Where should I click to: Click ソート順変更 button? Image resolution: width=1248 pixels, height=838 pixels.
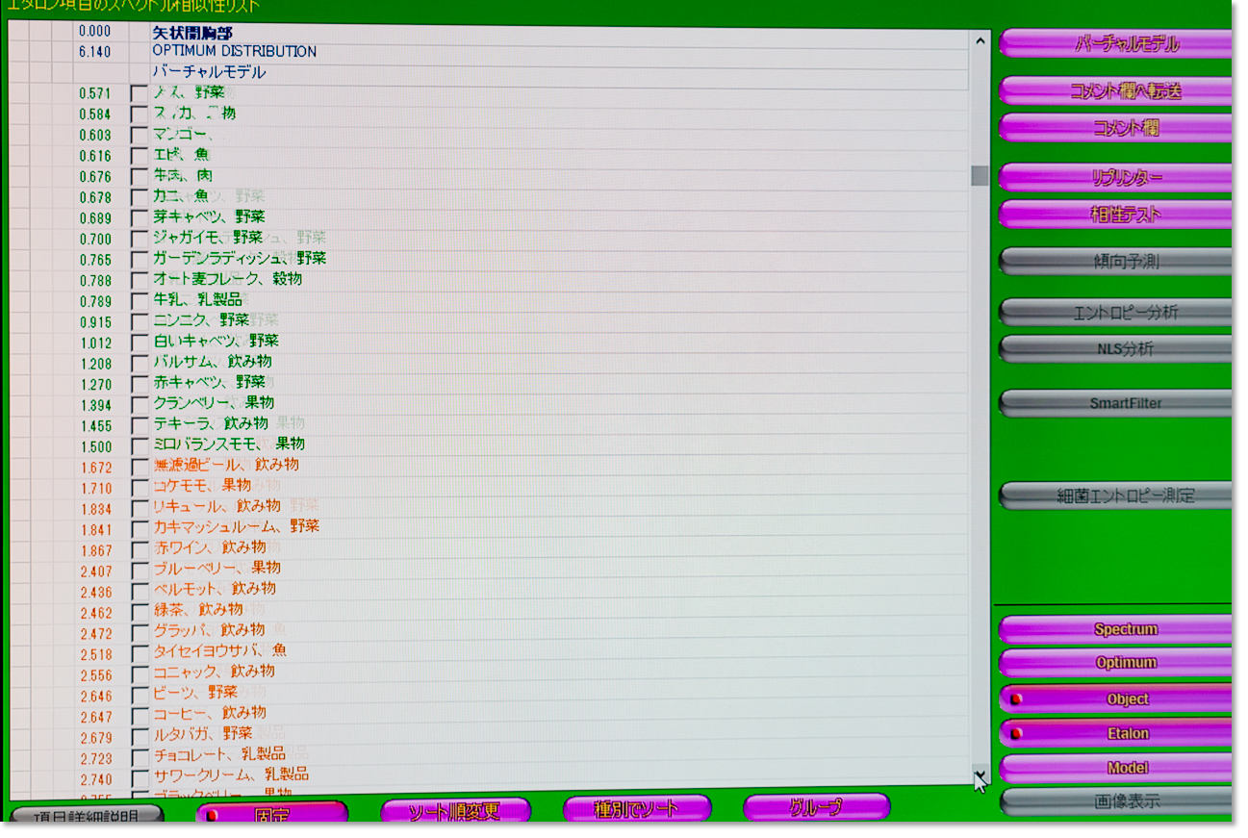pos(455,811)
